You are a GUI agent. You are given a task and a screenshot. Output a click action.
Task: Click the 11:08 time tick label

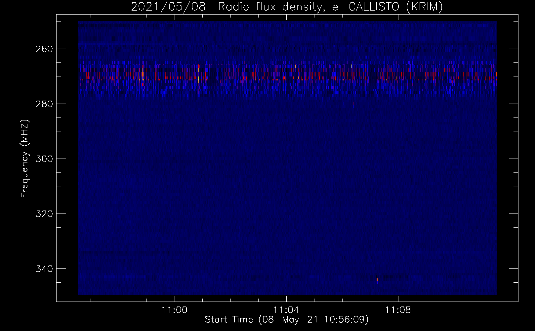coord(398,310)
